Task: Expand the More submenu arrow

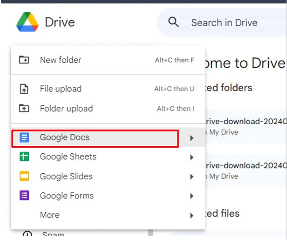Action: point(192,216)
